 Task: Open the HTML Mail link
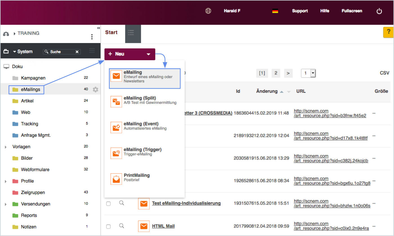click(x=163, y=226)
